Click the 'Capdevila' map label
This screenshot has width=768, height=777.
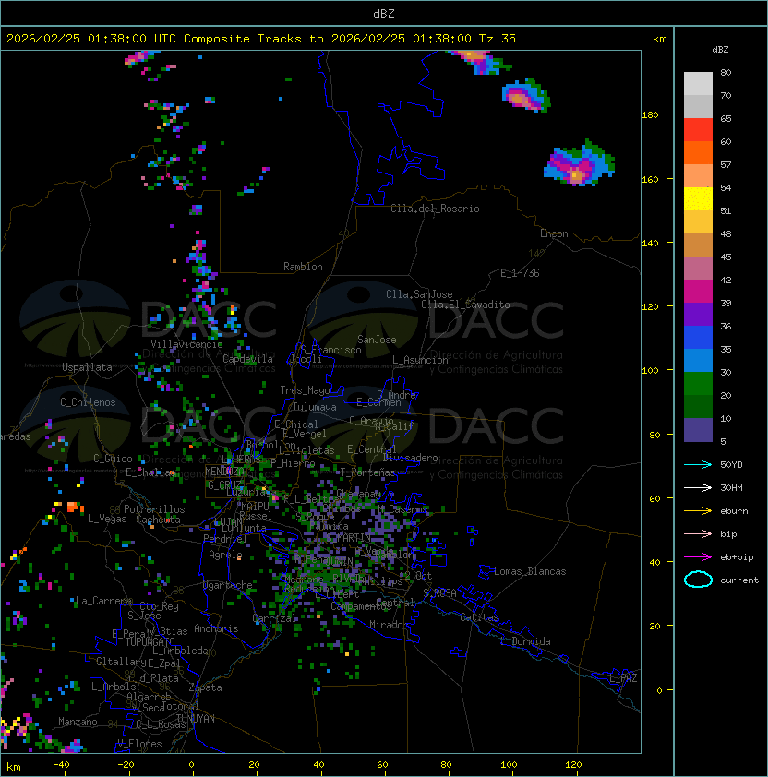point(248,359)
